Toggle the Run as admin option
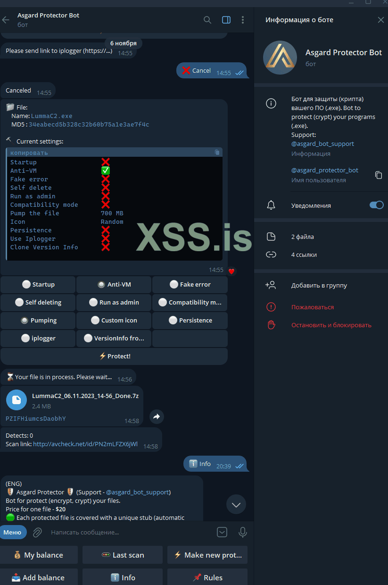Screen dimensions: 388x585 (x=114, y=303)
